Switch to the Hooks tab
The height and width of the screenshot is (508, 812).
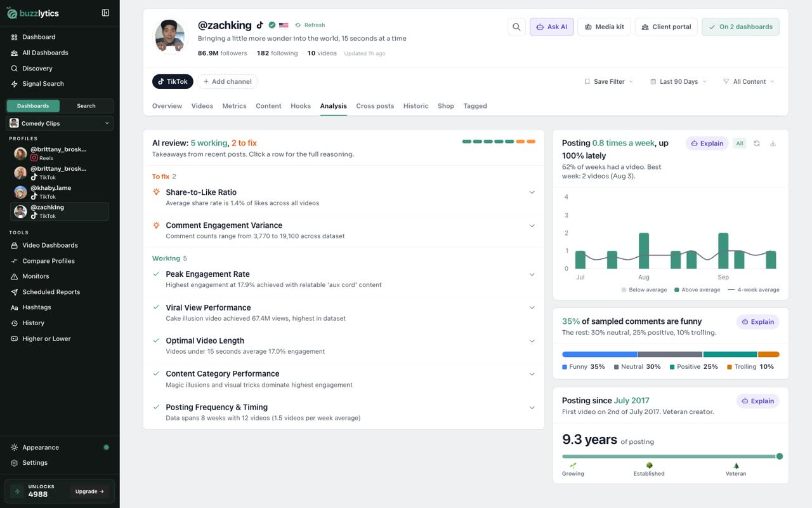pos(301,106)
